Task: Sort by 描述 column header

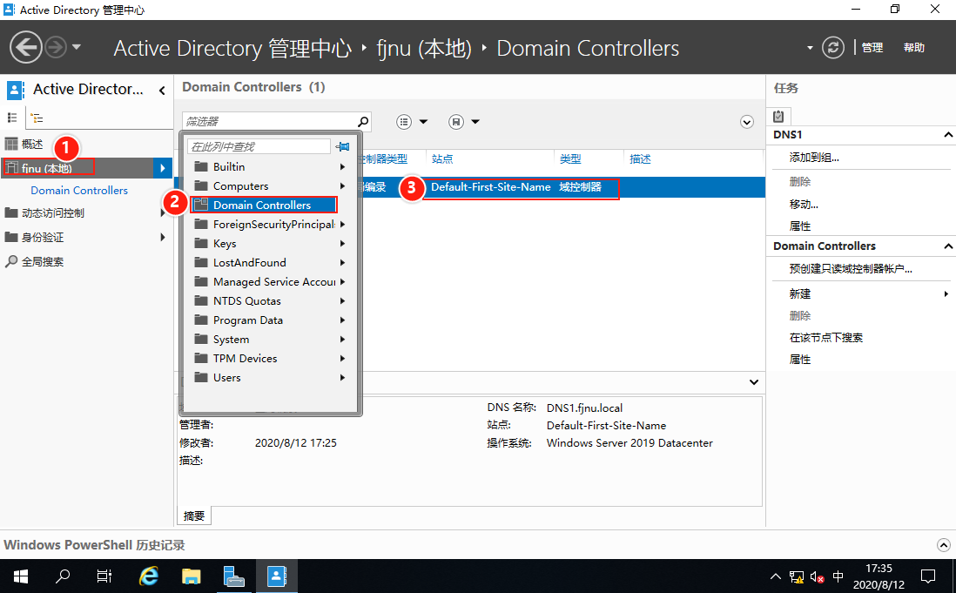Action: (x=640, y=159)
